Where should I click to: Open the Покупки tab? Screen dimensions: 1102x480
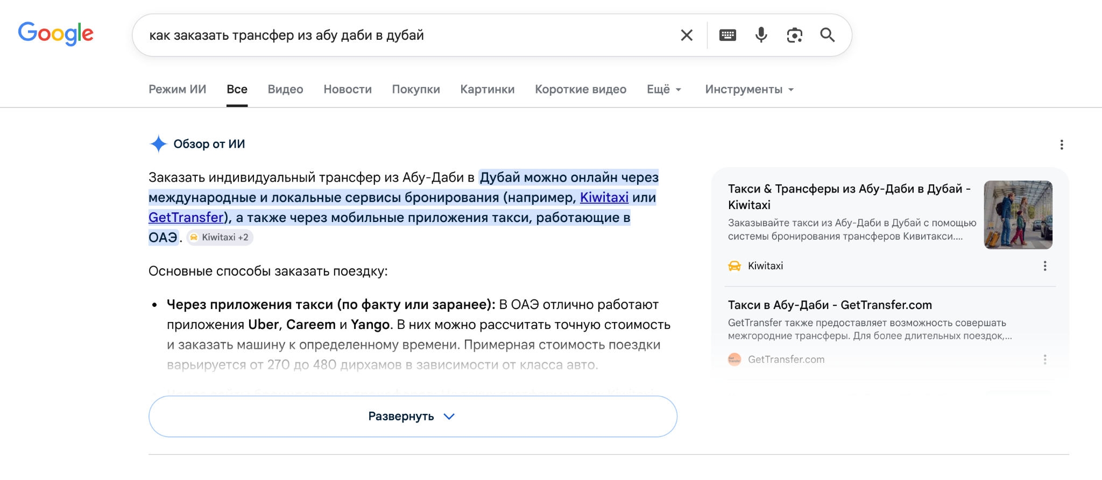coord(416,89)
